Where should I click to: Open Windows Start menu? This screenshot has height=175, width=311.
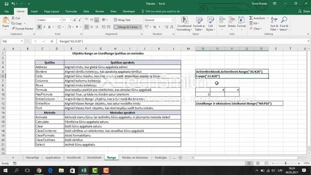click(x=5, y=171)
